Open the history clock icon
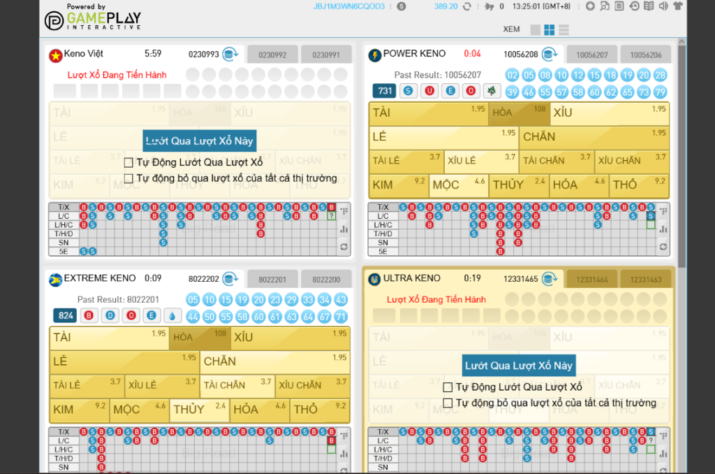Screen dimensions: 715x474 634,6
